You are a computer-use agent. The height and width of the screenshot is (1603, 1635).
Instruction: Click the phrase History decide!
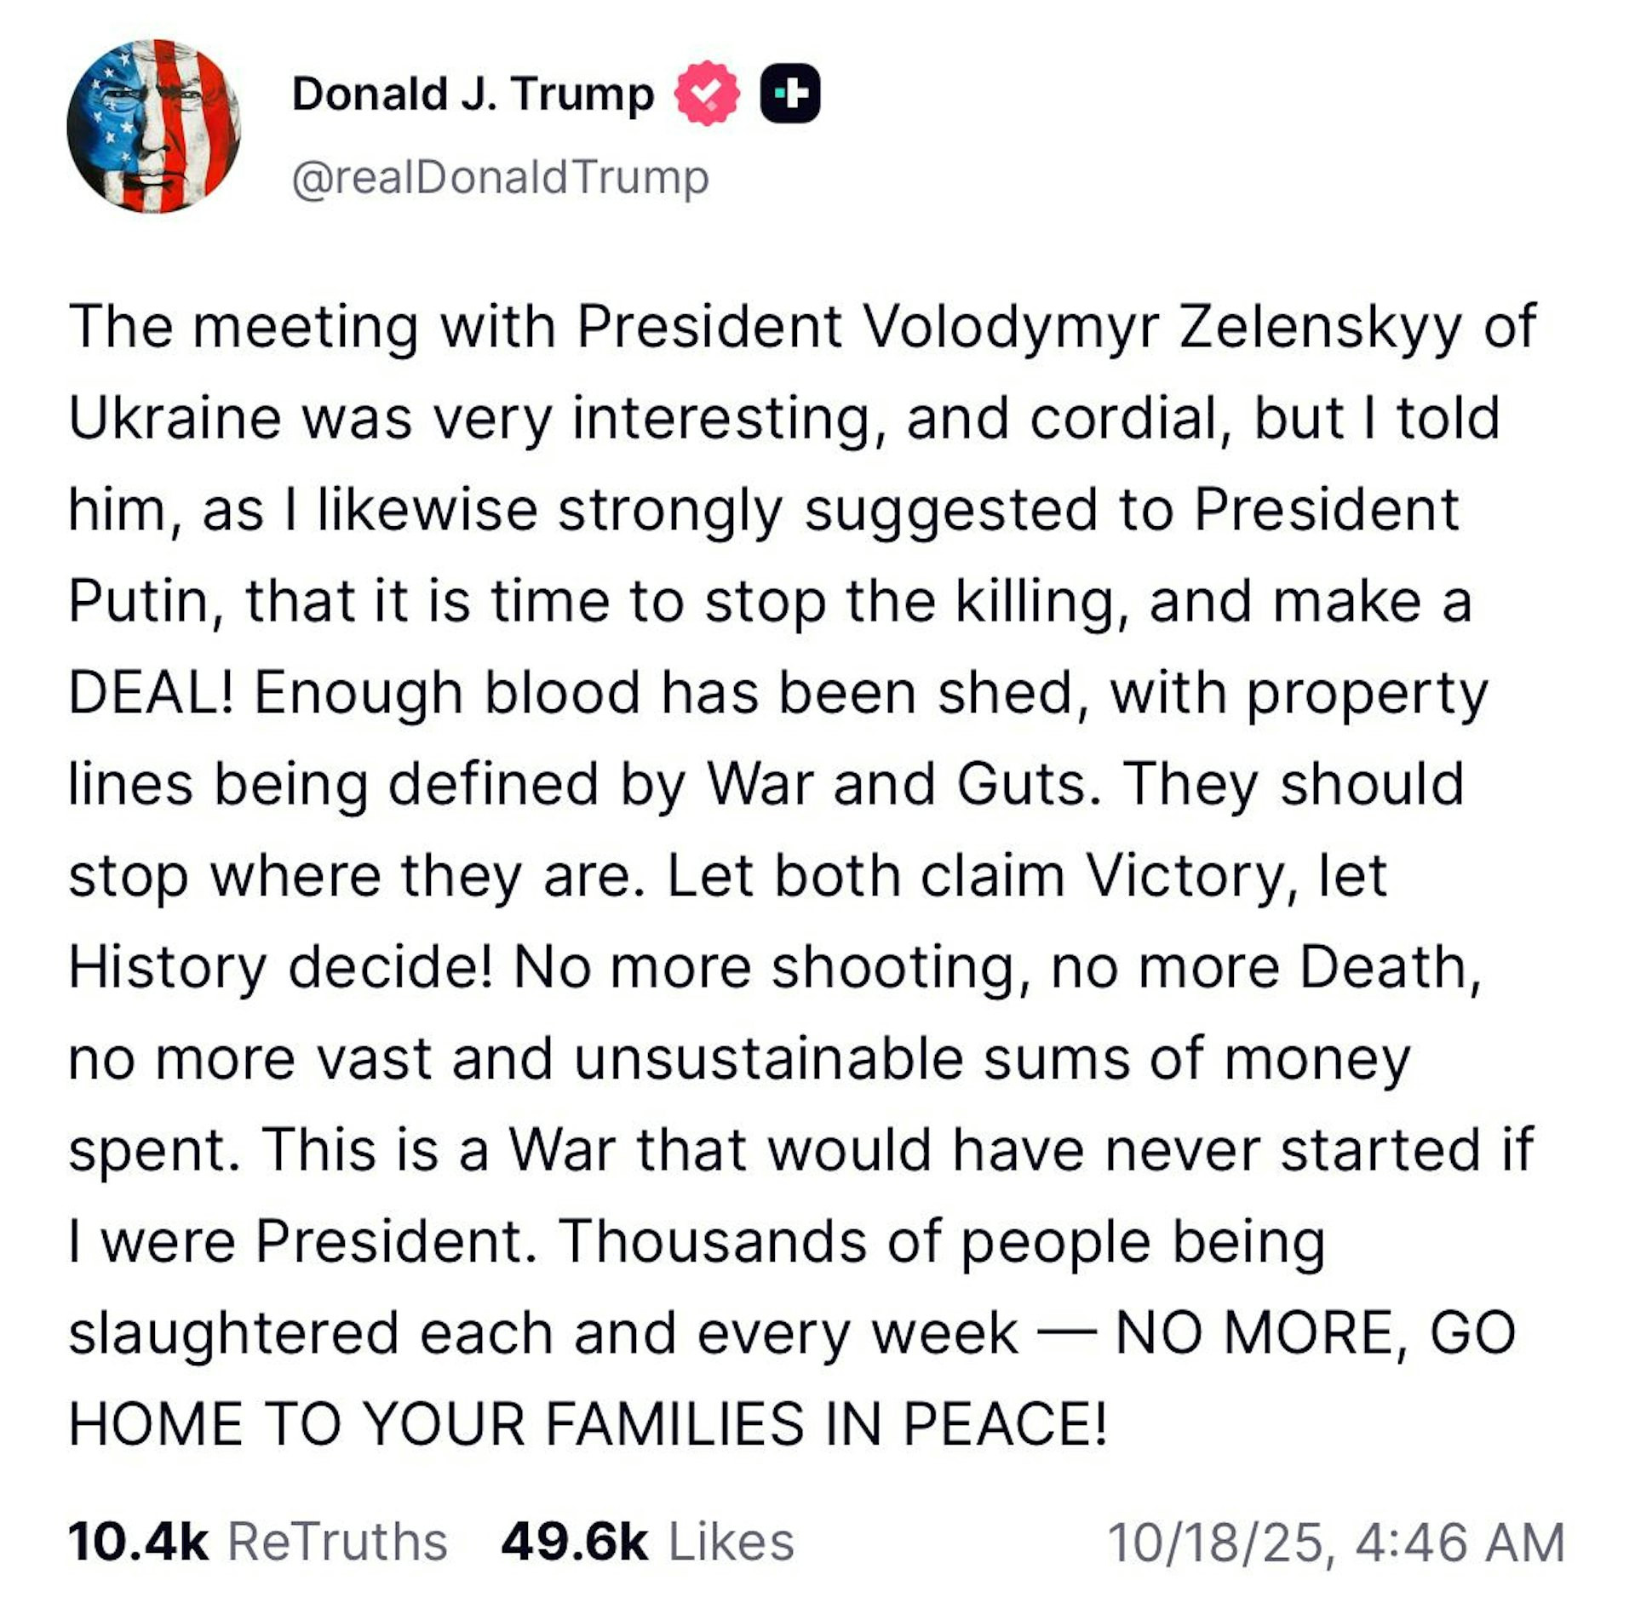click(x=280, y=967)
